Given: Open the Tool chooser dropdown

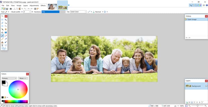Looking at the screenshot, I should [7, 12].
